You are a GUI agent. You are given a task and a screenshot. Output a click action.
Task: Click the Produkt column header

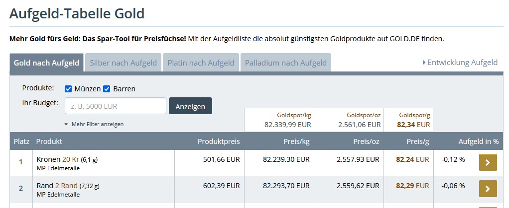pos(49,141)
